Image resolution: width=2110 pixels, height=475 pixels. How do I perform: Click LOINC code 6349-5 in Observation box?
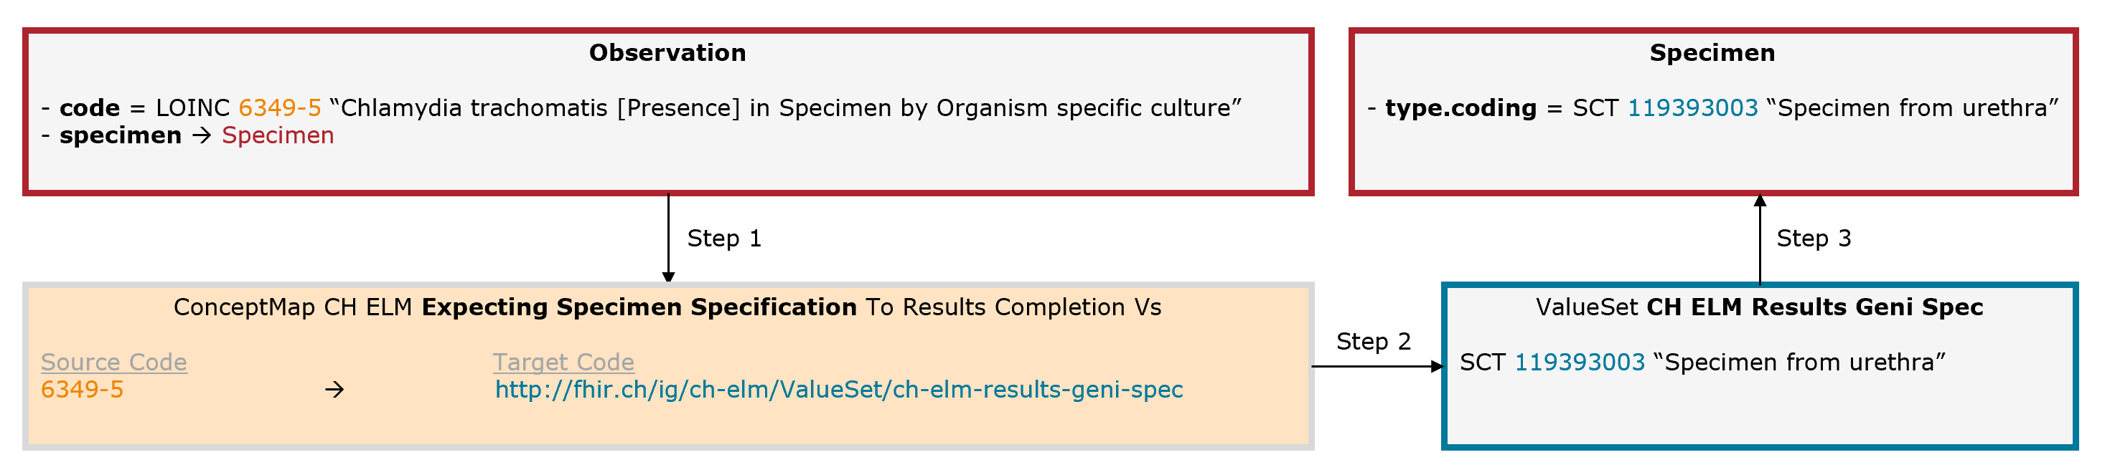279,108
